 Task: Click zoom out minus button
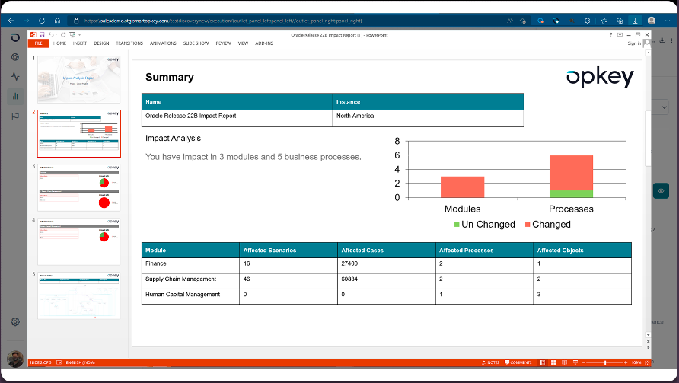pyautogui.click(x=584, y=362)
